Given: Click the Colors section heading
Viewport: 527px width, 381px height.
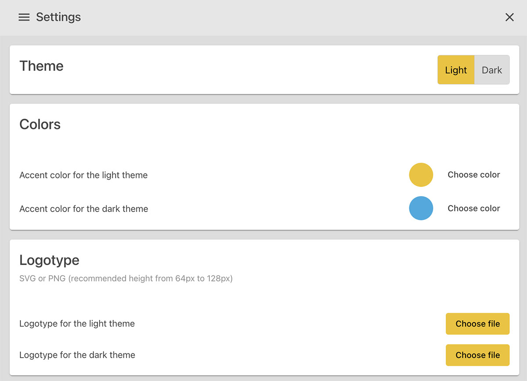Looking at the screenshot, I should 40,124.
